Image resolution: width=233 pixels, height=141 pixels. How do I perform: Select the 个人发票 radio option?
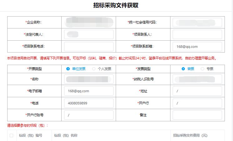94,69
